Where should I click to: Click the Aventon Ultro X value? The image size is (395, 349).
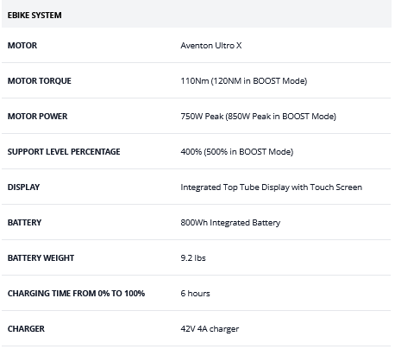point(211,46)
